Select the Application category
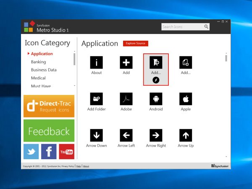The width and height of the screenshot is (252, 189). (42, 54)
